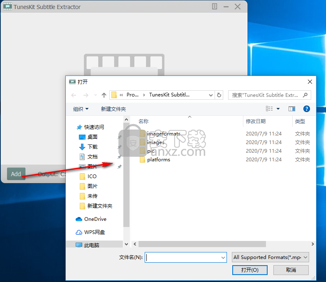Select the imageformats folder
Viewport: 326px width, 282px height.
click(164, 133)
